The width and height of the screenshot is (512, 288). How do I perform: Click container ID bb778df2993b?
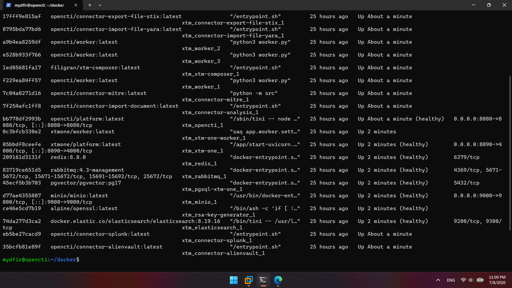point(22,119)
